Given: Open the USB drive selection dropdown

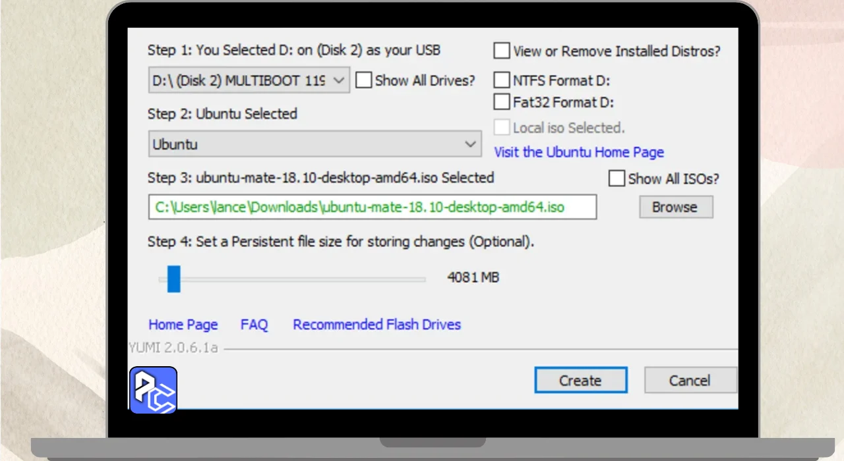Looking at the screenshot, I should 249,80.
